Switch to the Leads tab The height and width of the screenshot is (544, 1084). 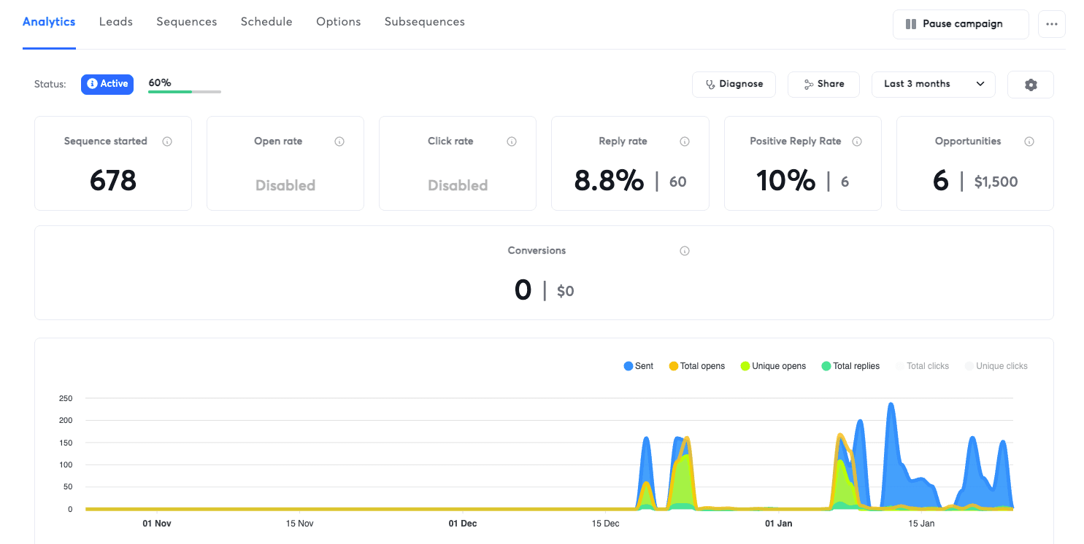[116, 22]
